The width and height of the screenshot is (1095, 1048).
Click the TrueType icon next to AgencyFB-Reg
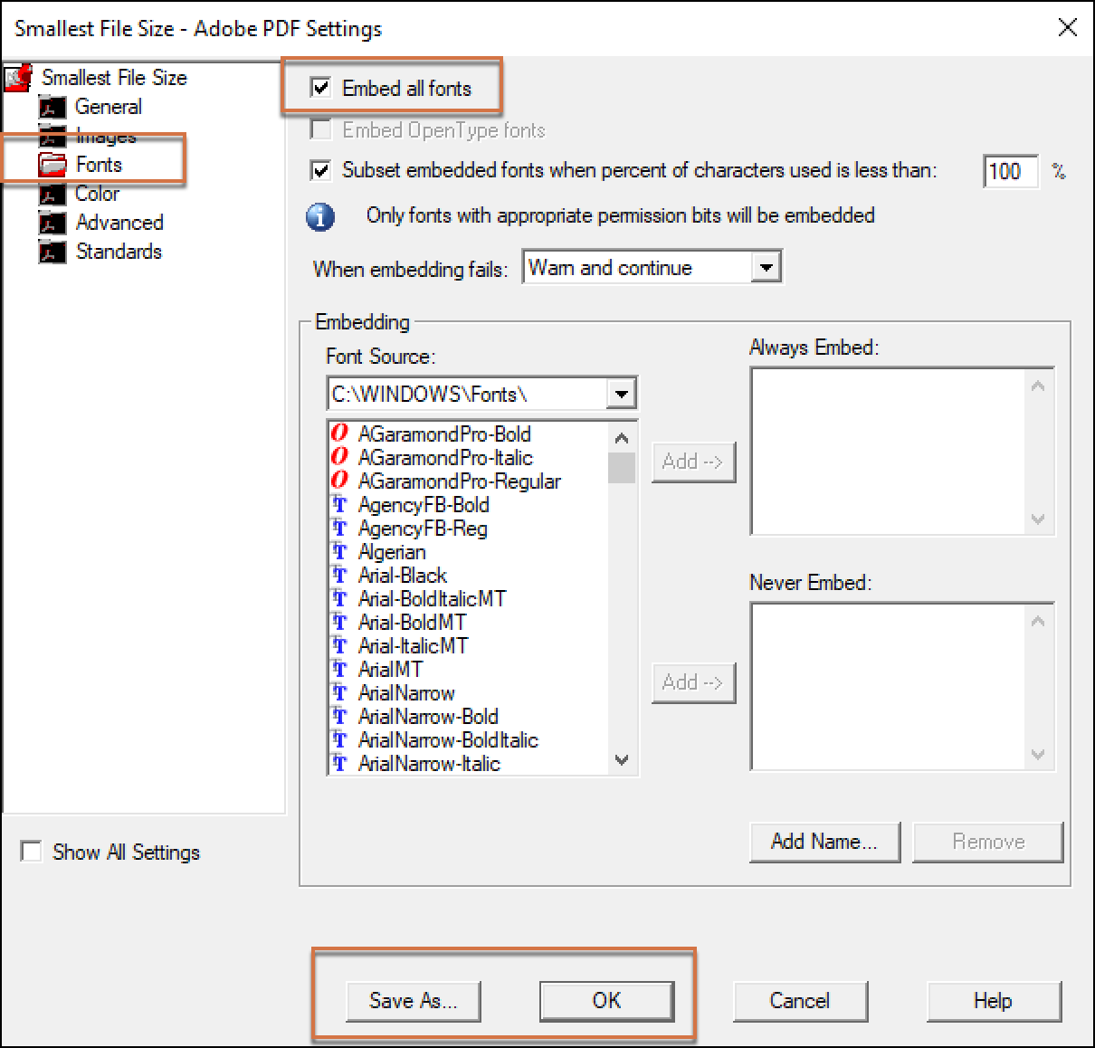point(339,528)
